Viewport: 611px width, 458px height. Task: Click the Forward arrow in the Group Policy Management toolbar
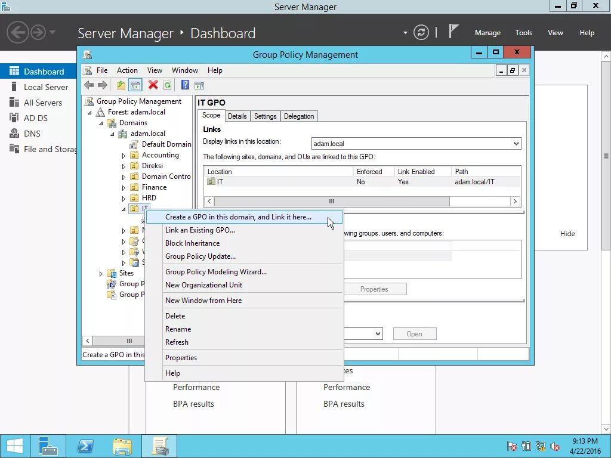(103, 85)
